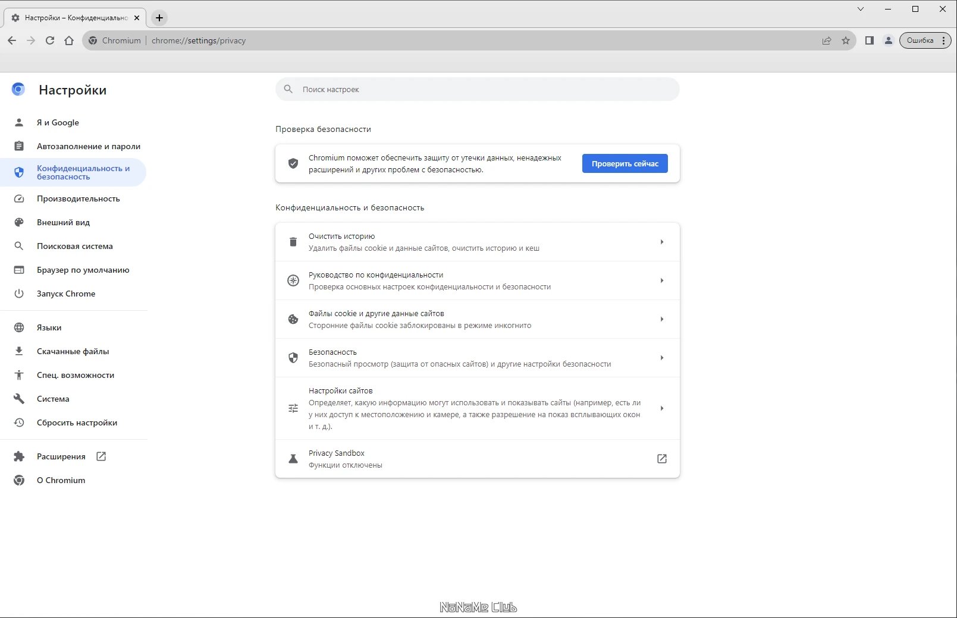
Task: Expand the Очистить историю row arrow
Action: click(662, 242)
